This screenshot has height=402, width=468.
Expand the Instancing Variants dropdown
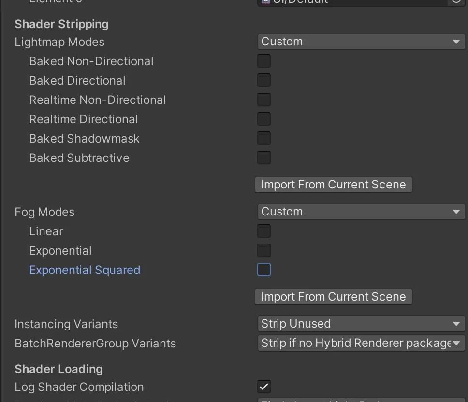[361, 324]
